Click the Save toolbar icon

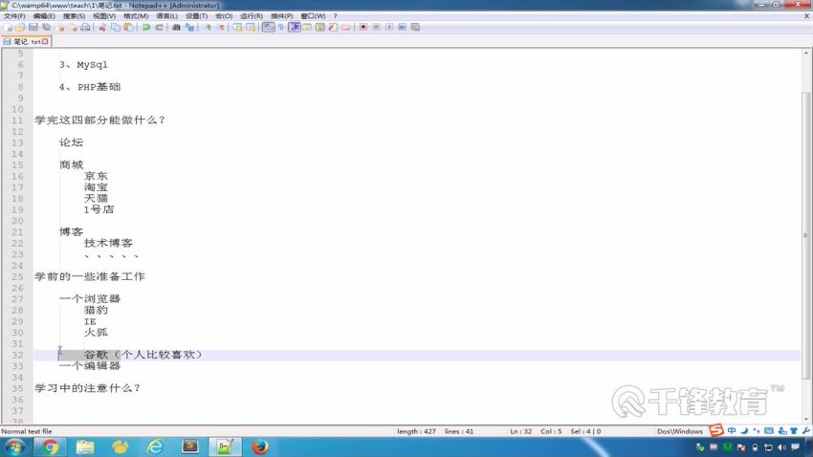click(33, 27)
